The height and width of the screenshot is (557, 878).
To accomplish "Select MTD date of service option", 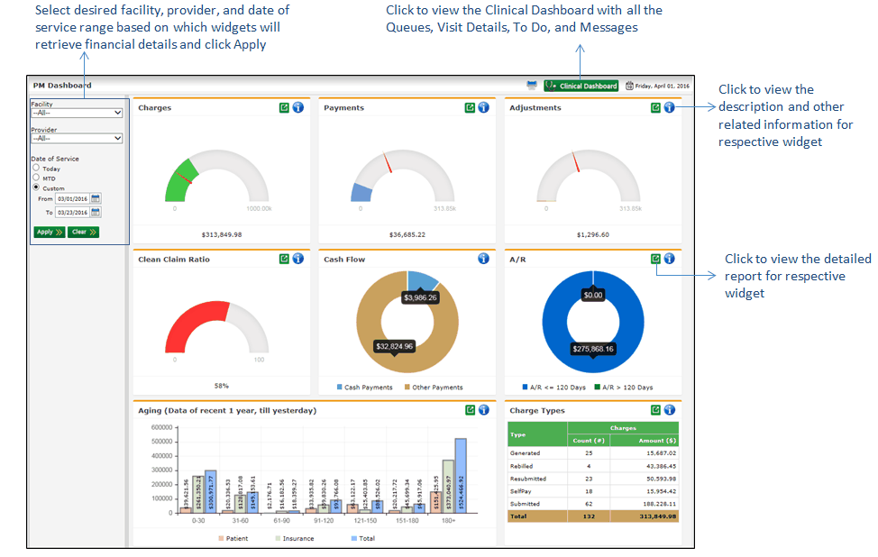I will tap(36, 178).
